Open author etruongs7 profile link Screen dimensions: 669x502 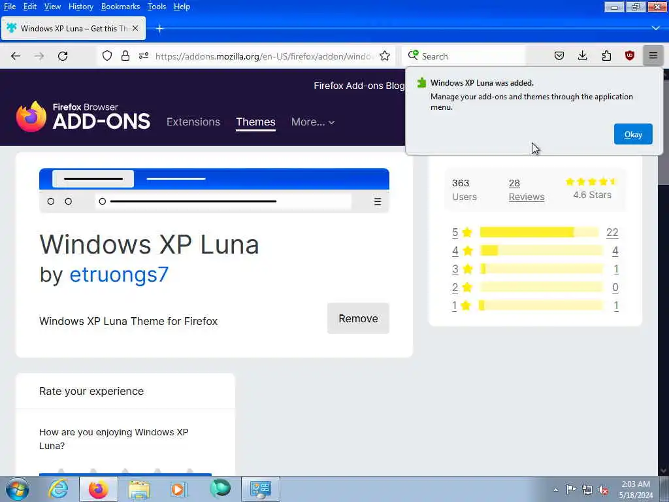tap(119, 275)
